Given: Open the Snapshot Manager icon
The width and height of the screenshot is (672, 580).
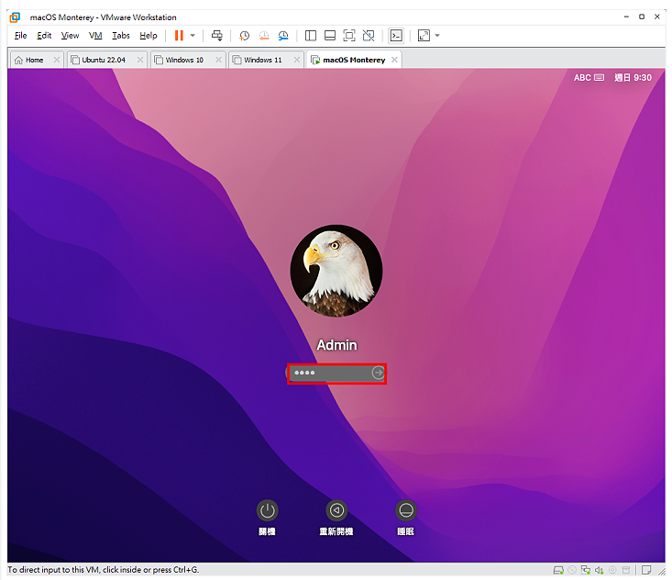Looking at the screenshot, I should tap(283, 36).
